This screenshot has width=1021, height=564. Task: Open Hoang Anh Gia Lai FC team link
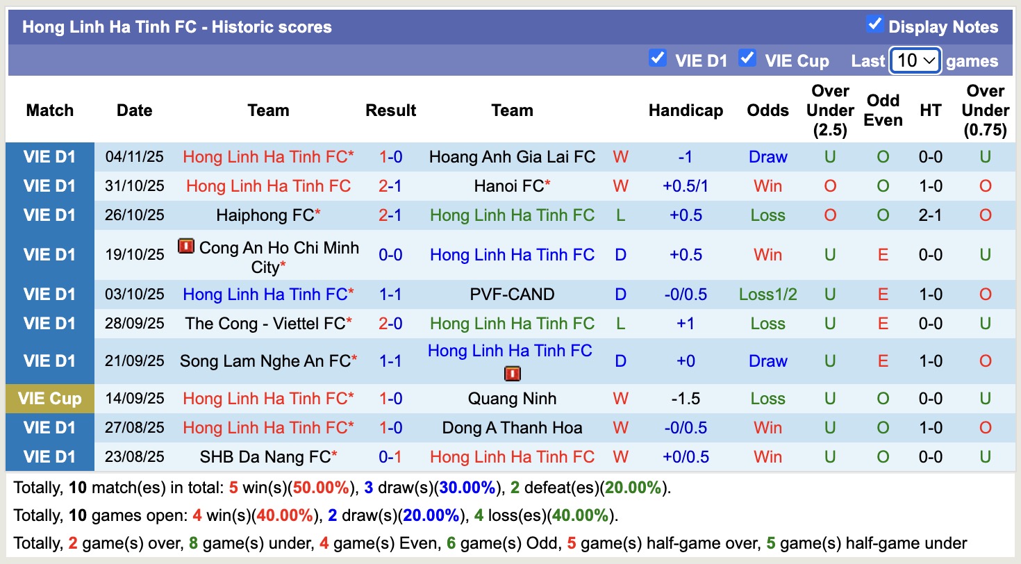[x=512, y=157]
